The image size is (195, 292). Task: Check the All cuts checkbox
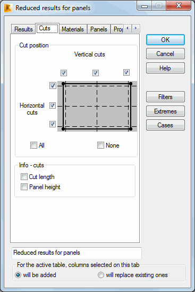[x=33, y=145]
